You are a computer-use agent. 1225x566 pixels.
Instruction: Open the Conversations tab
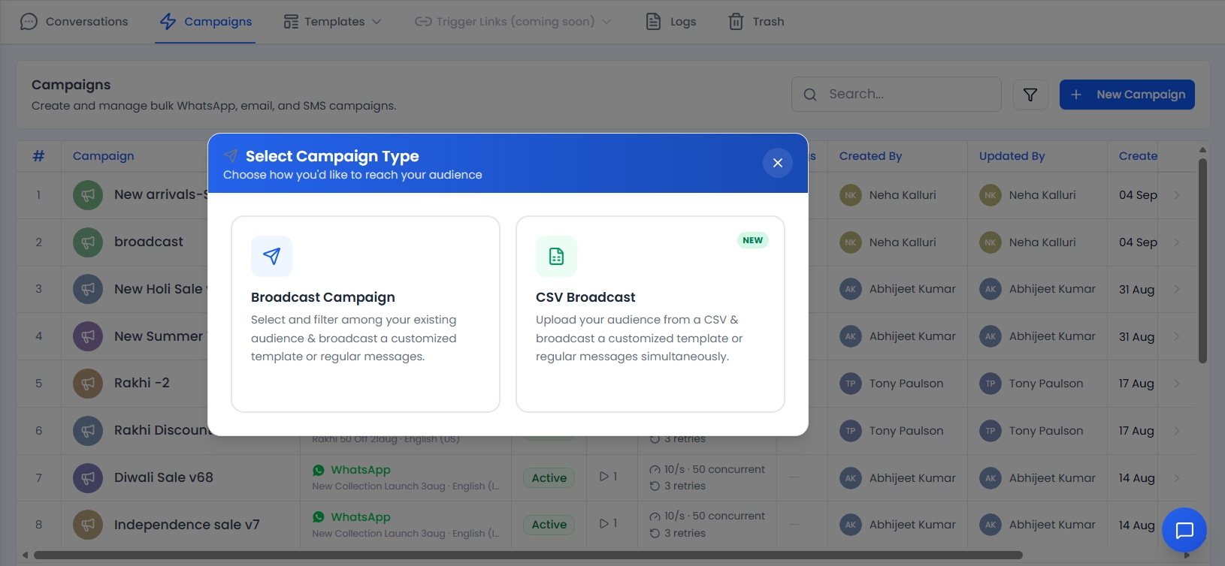tap(74, 22)
